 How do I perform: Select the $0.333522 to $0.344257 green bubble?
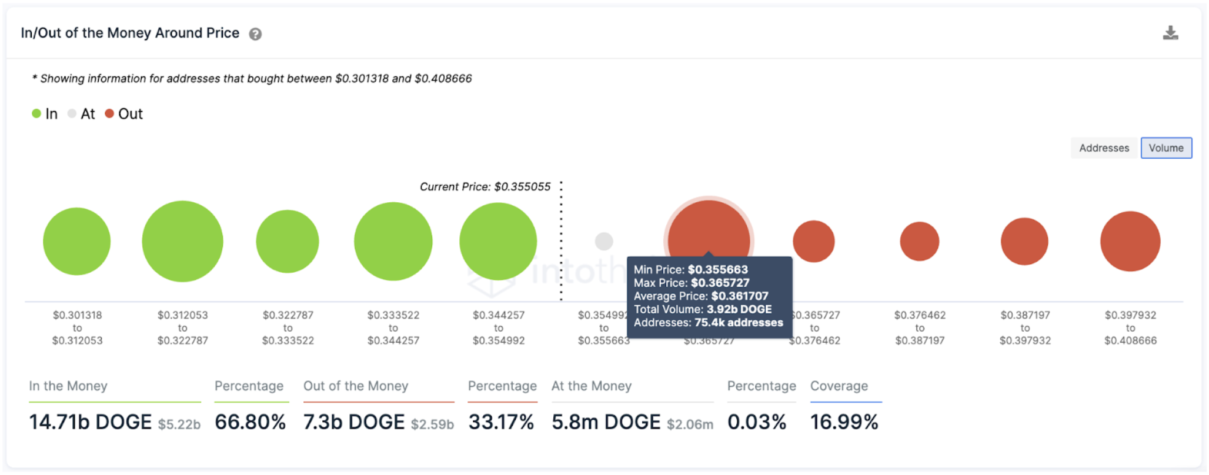[393, 241]
